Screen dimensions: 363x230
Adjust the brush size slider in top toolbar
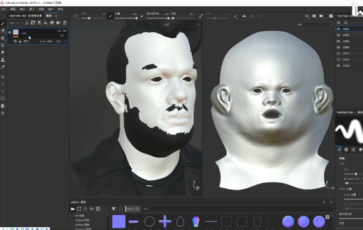94,18
